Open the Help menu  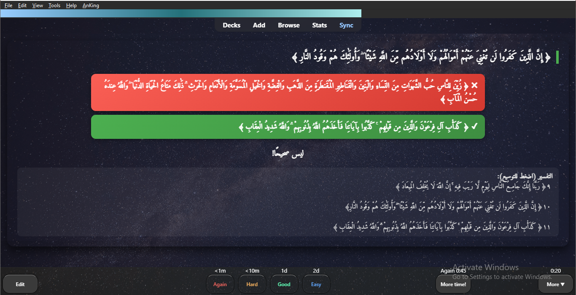[x=71, y=5]
